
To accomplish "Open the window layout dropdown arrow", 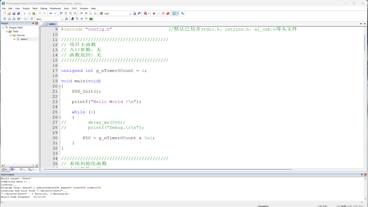I will pyautogui.click(x=177, y=14).
